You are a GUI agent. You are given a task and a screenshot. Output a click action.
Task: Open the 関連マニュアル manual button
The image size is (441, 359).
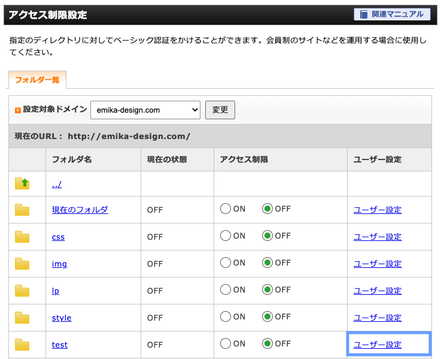pyautogui.click(x=392, y=14)
